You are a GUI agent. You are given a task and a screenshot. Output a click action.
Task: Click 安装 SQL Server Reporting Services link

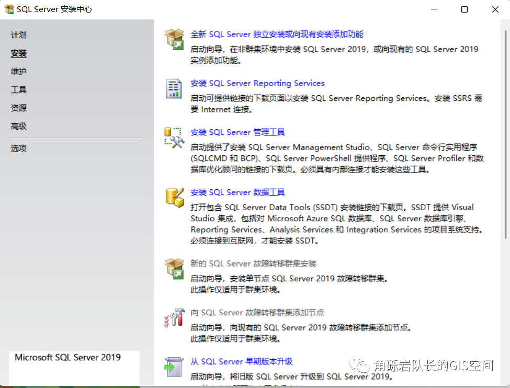(x=257, y=83)
